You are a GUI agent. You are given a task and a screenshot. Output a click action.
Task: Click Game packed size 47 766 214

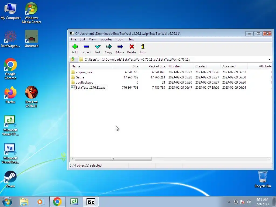pyautogui.click(x=158, y=77)
